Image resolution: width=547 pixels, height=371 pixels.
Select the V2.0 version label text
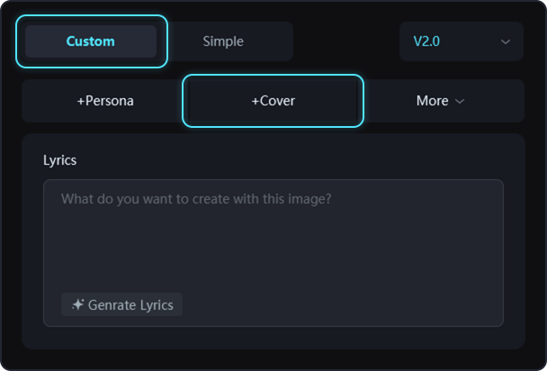click(x=426, y=41)
